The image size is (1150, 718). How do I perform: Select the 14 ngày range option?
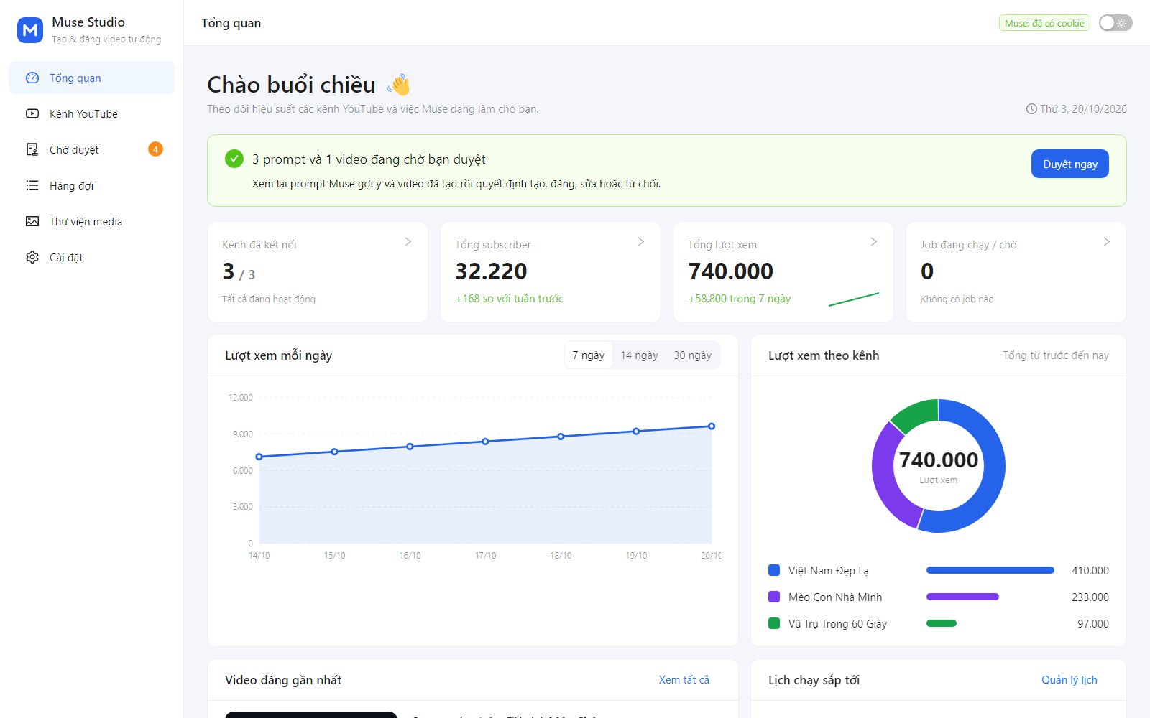point(639,355)
